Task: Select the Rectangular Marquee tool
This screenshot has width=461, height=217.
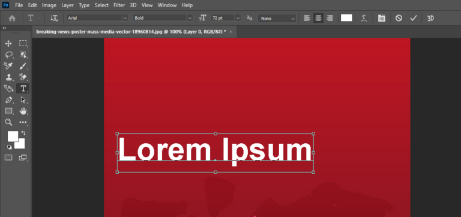Action: (x=23, y=43)
